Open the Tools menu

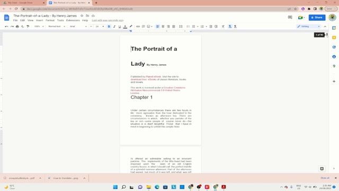click(x=60, y=20)
